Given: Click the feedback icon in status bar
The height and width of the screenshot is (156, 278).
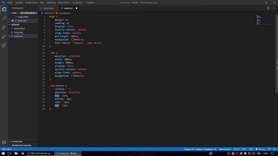Looking at the screenshot, I should 269,149.
